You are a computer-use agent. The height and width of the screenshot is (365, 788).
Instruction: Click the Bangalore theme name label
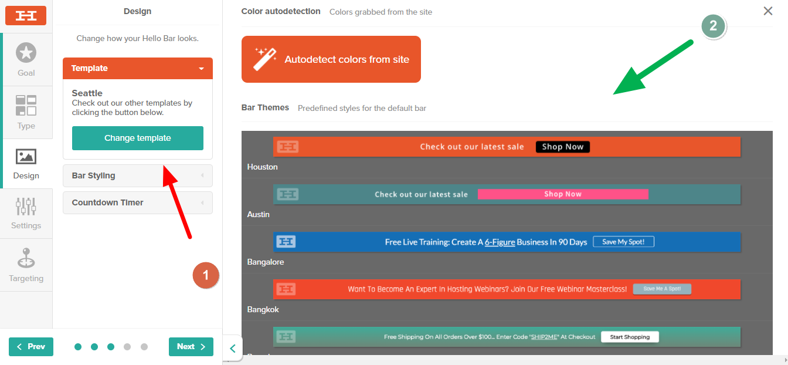[x=266, y=262]
